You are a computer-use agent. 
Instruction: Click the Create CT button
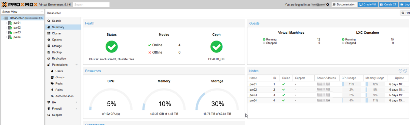pyautogui.click(x=388, y=5)
